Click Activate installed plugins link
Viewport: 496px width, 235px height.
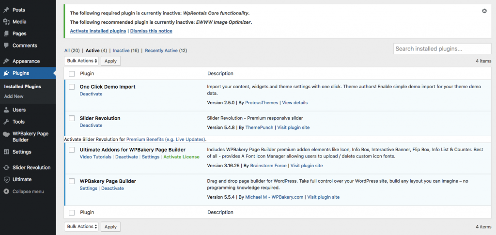coord(98,31)
